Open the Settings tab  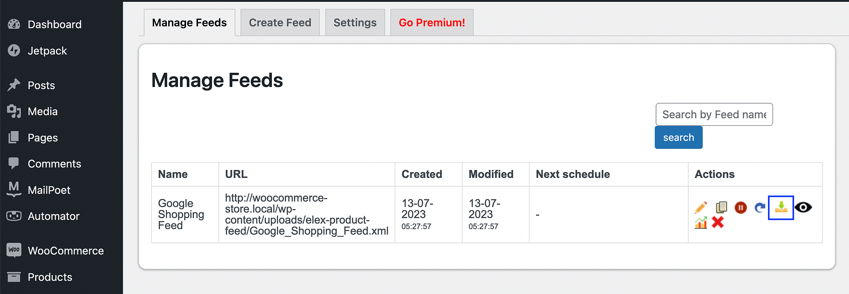tap(355, 23)
